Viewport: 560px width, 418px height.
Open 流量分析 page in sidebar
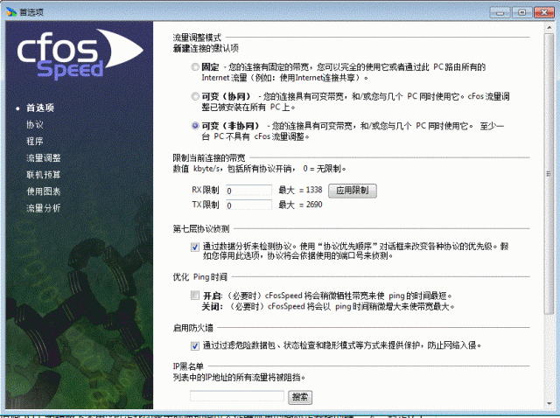point(44,208)
